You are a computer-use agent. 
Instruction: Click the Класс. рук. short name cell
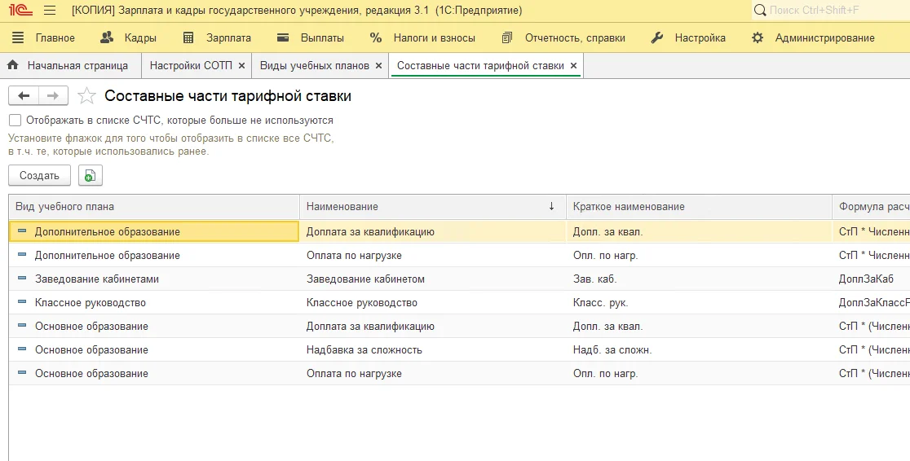[x=699, y=303]
